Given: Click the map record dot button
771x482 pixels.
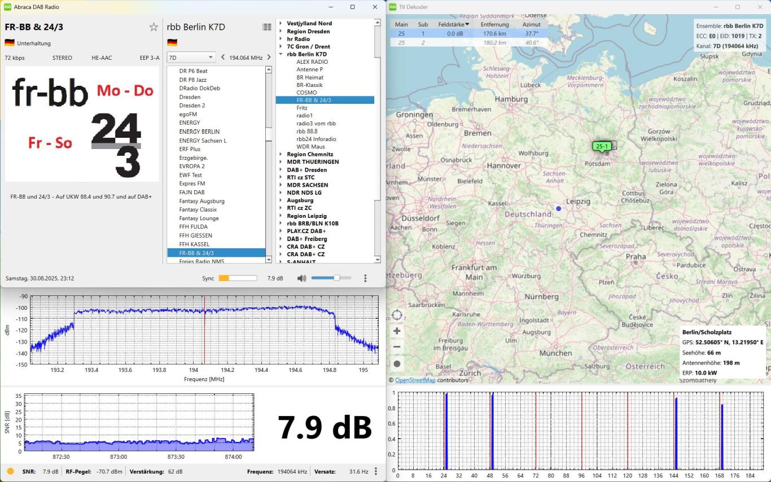Looking at the screenshot, I should click(x=397, y=364).
